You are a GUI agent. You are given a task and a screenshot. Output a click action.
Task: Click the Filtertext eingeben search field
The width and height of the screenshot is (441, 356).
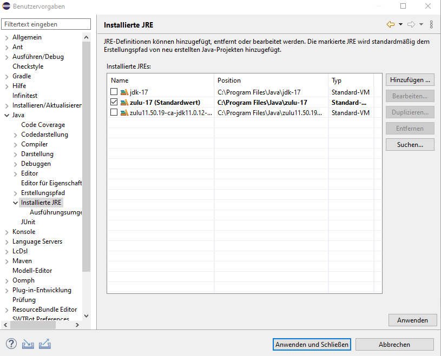click(x=46, y=24)
